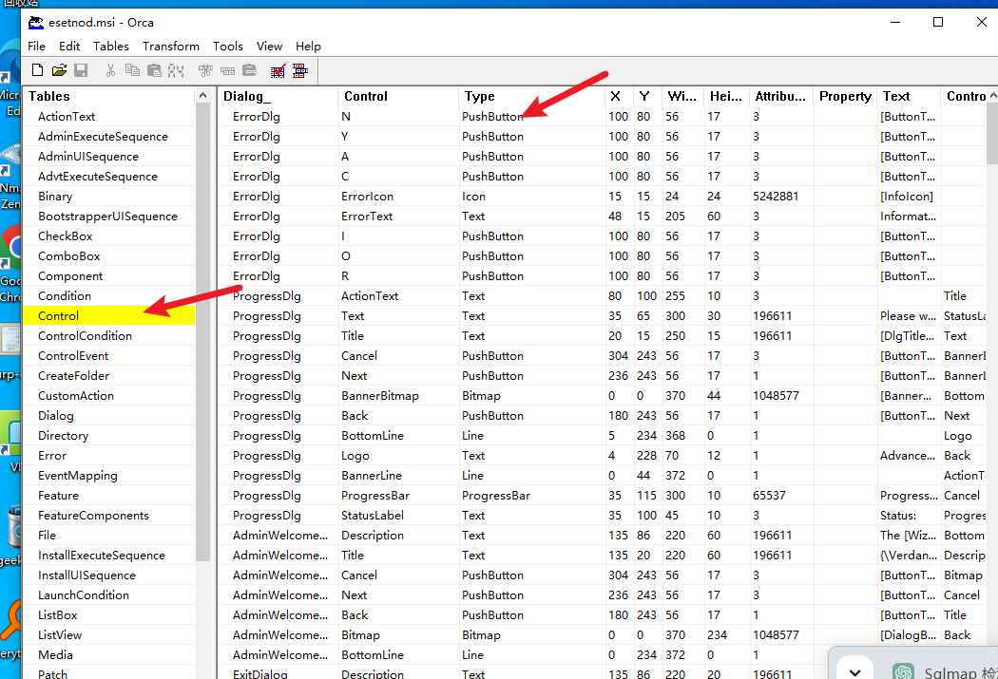Open the View menu
This screenshot has width=998, height=679.
pyautogui.click(x=270, y=46)
